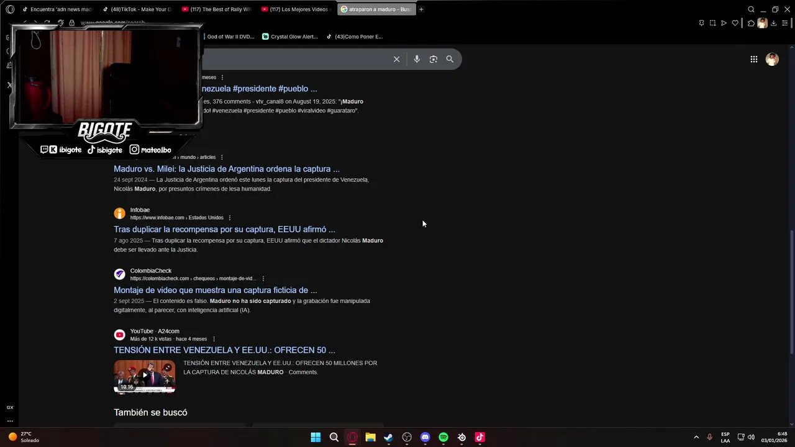The image size is (795, 447).
Task: Open the ESP LAA language switcher
Action: [725, 437]
